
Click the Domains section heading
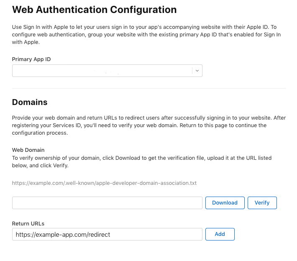(30, 102)
